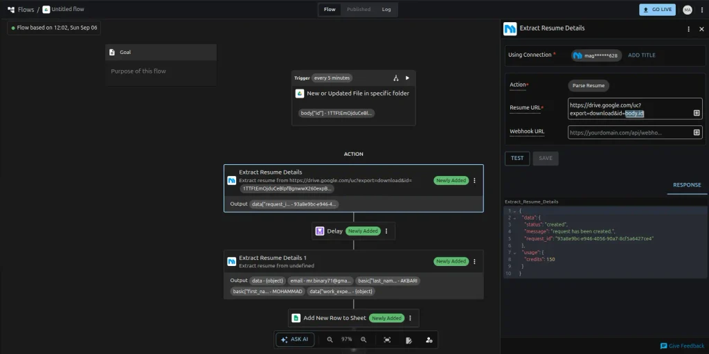Run the trigger with play icon

point(407,78)
